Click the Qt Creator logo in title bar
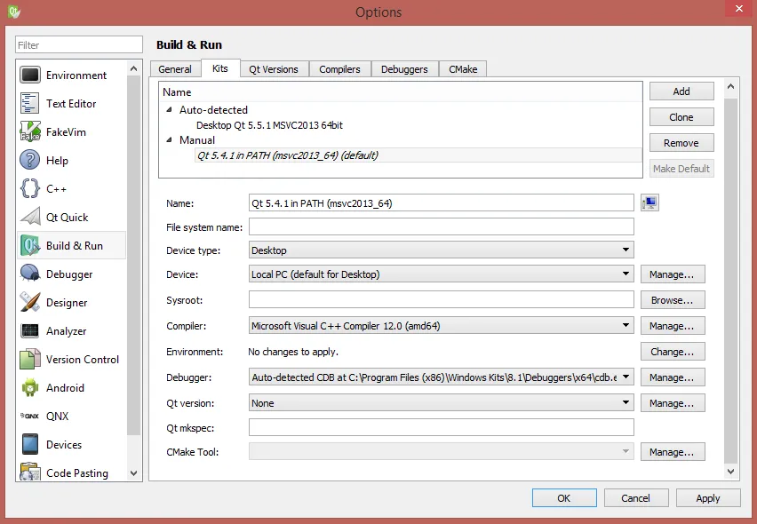 14,12
